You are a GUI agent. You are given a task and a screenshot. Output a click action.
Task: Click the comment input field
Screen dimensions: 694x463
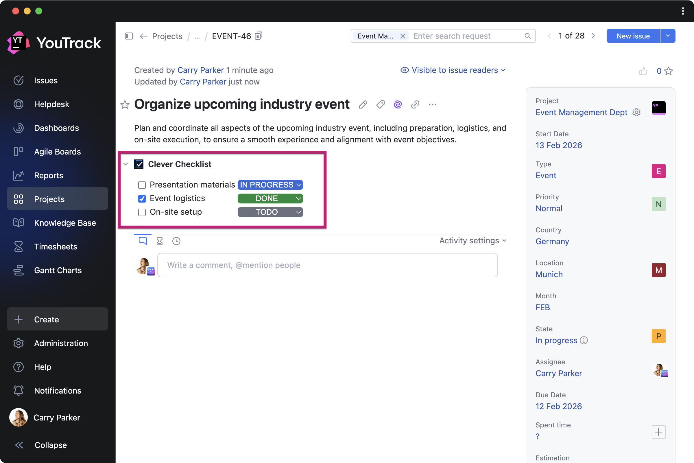(x=327, y=265)
